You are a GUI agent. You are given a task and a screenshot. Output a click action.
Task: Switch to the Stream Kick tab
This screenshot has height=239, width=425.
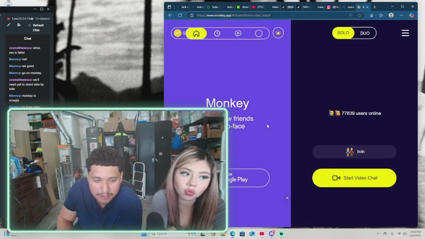point(242,7)
